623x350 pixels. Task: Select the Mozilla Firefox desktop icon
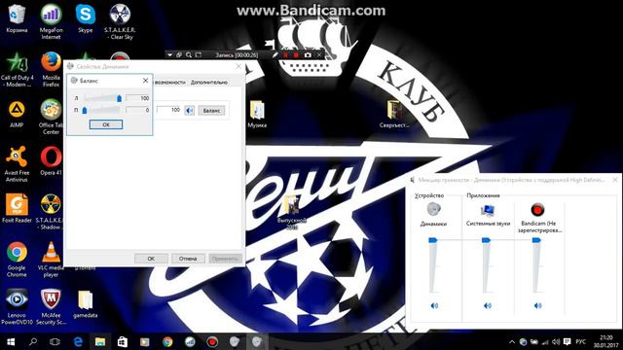click(51, 69)
